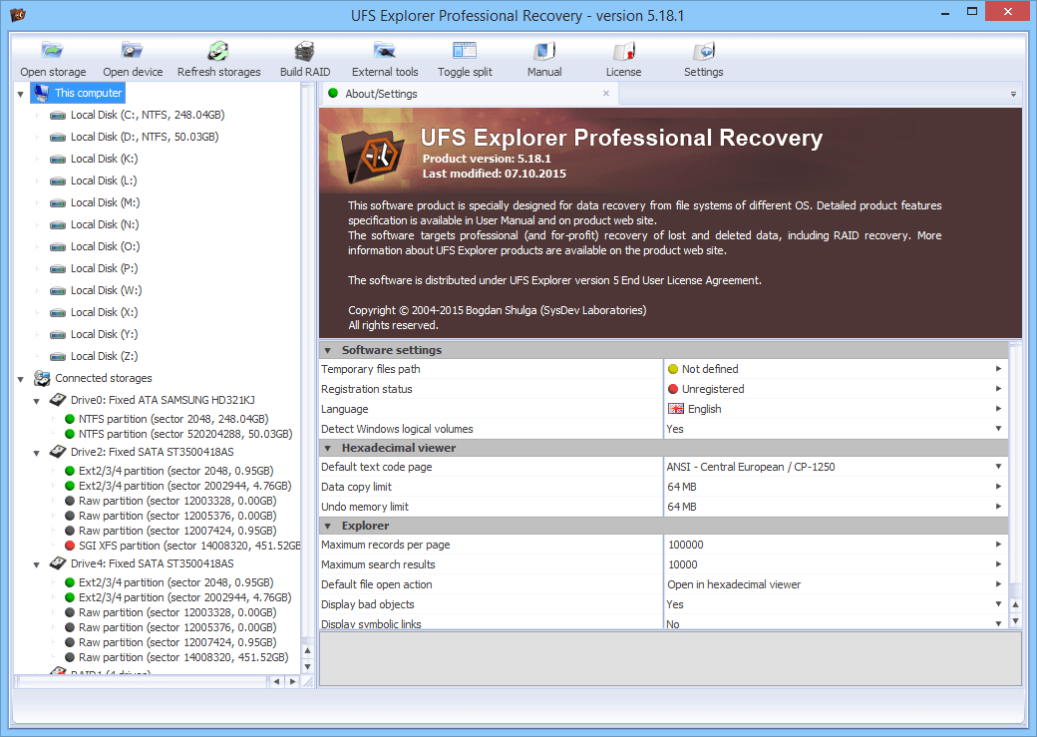
Task: Close the About/Settings tab
Action: 606,94
